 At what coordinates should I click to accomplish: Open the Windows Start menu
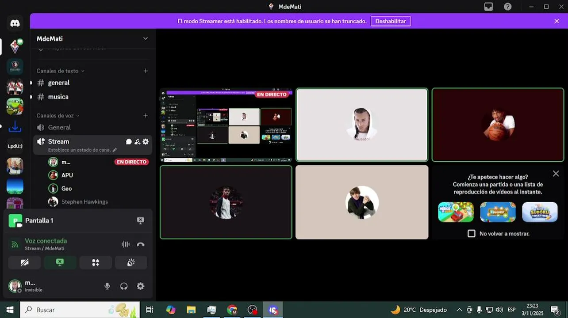(x=10, y=310)
